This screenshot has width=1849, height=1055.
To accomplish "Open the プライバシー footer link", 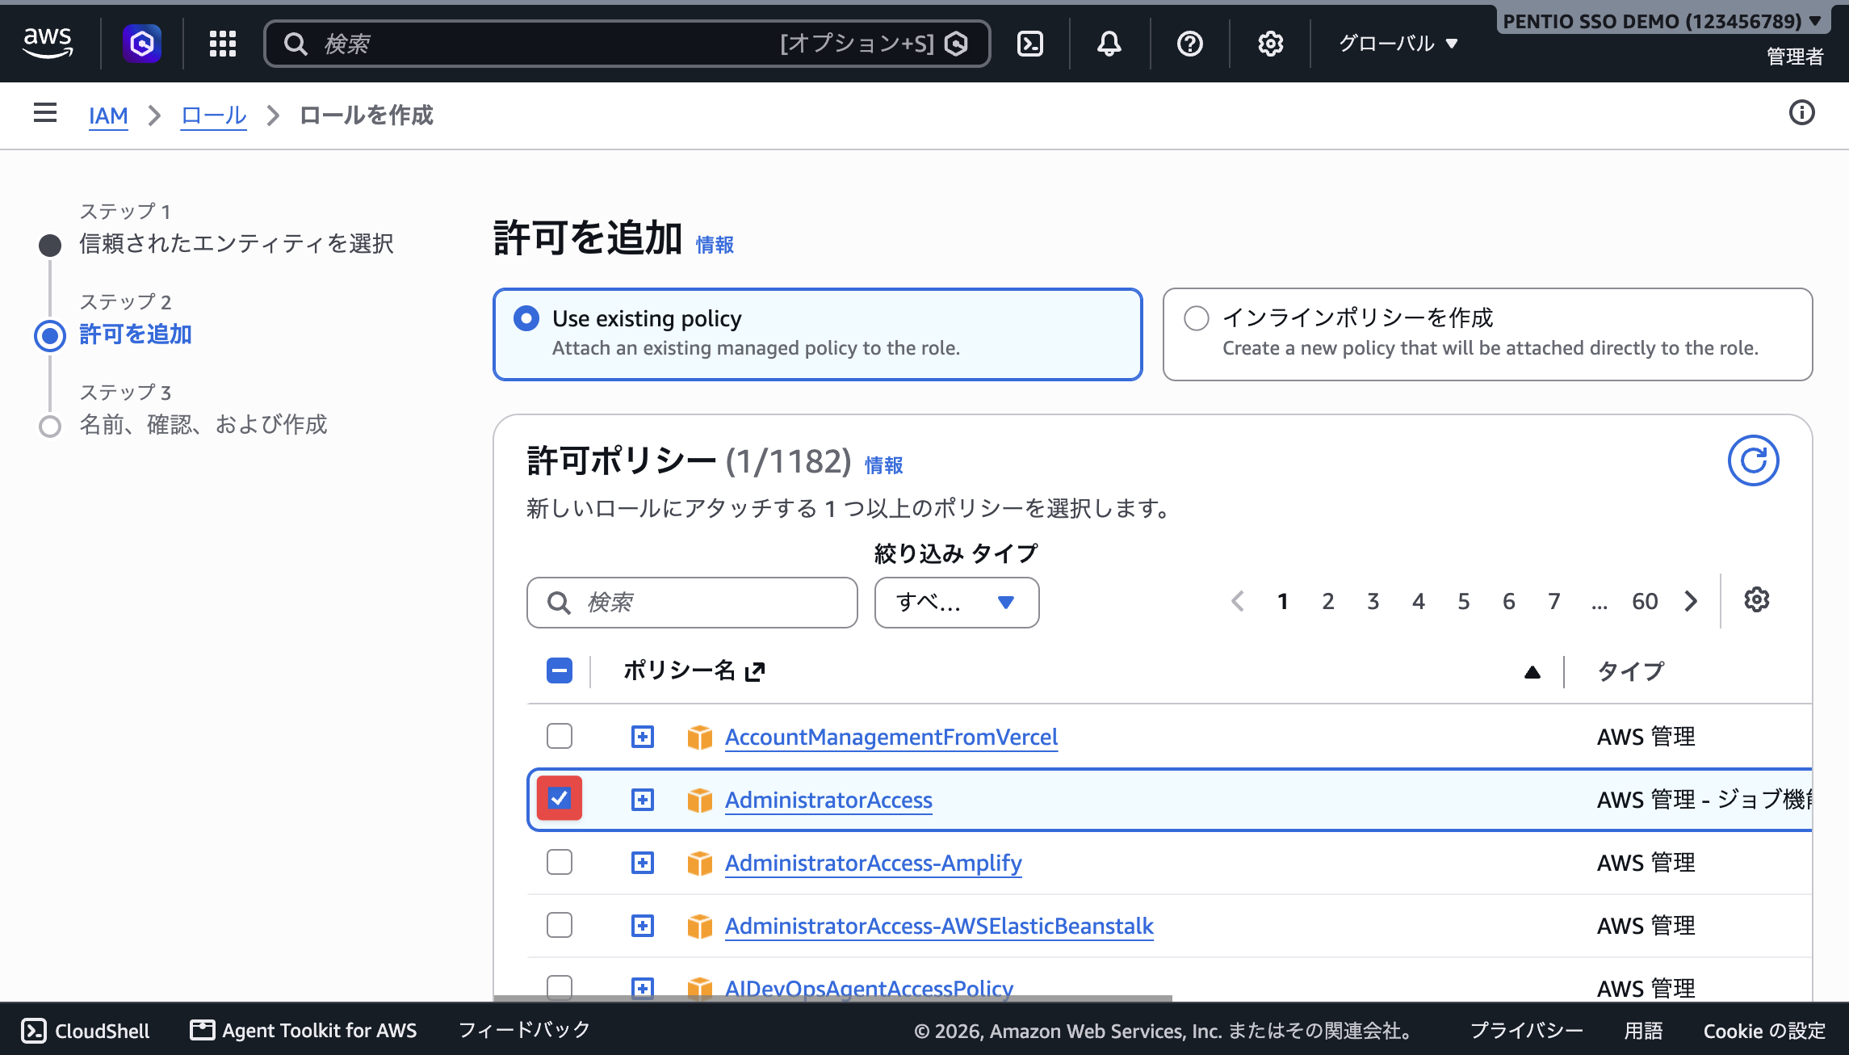I will pyautogui.click(x=1526, y=1031).
